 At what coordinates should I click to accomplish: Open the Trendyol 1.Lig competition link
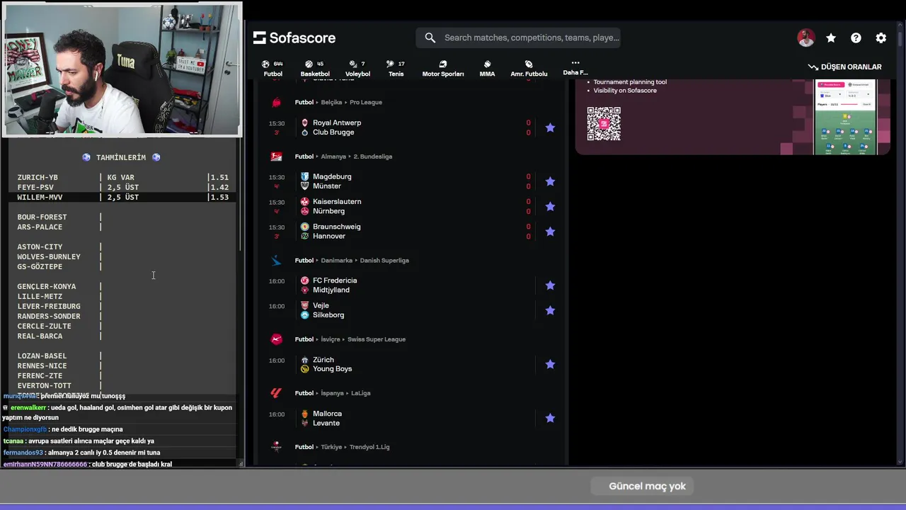[369, 447]
